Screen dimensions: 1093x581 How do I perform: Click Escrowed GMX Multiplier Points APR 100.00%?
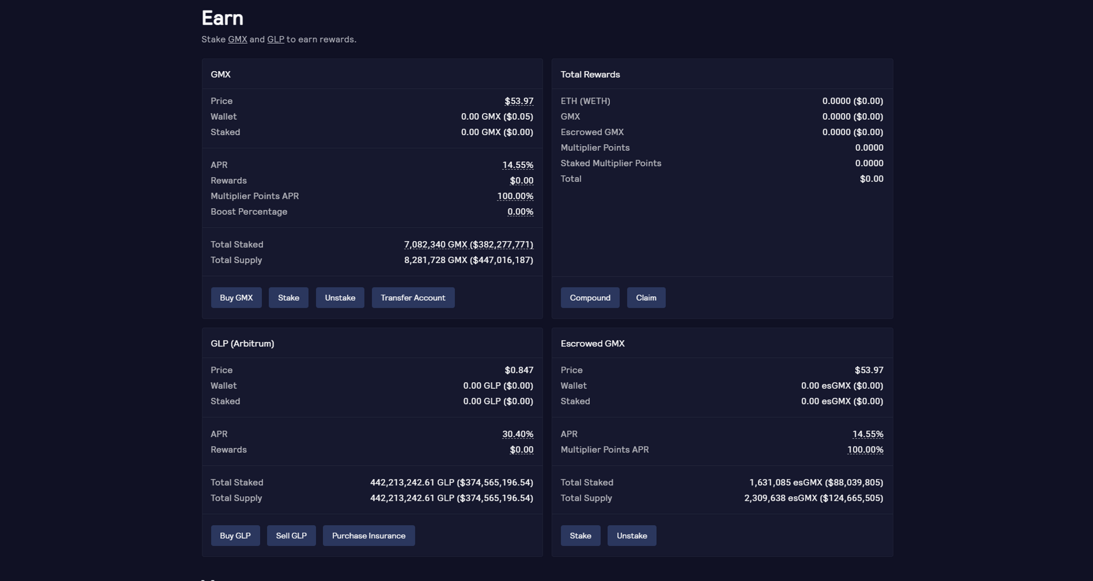pyautogui.click(x=865, y=450)
